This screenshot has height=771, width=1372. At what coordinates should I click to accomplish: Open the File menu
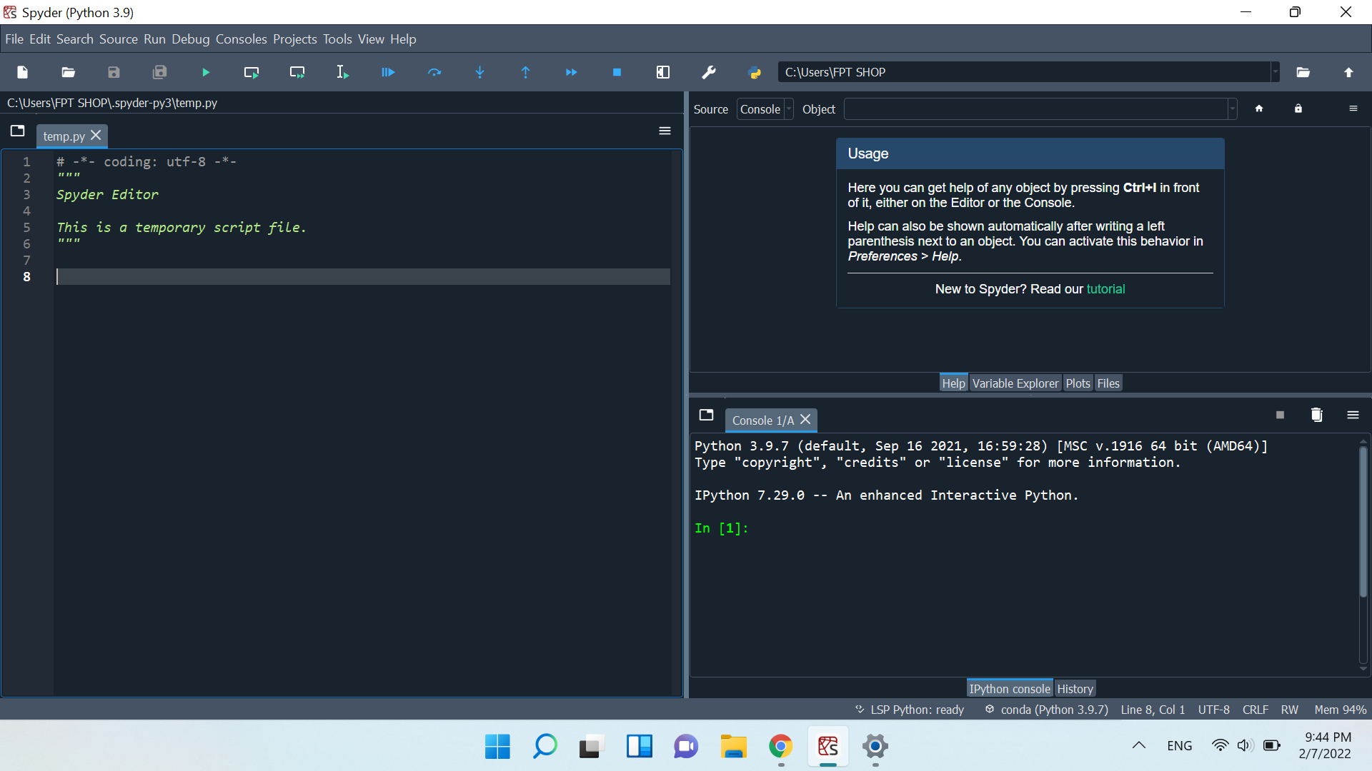(x=14, y=39)
